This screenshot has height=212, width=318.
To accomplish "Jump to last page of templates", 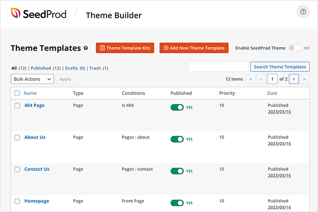I will pyautogui.click(x=305, y=79).
